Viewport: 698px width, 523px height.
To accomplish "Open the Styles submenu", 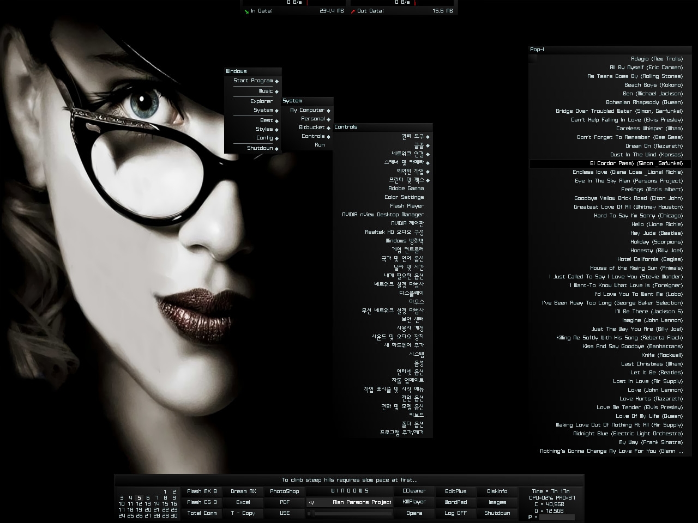I will 264,129.
